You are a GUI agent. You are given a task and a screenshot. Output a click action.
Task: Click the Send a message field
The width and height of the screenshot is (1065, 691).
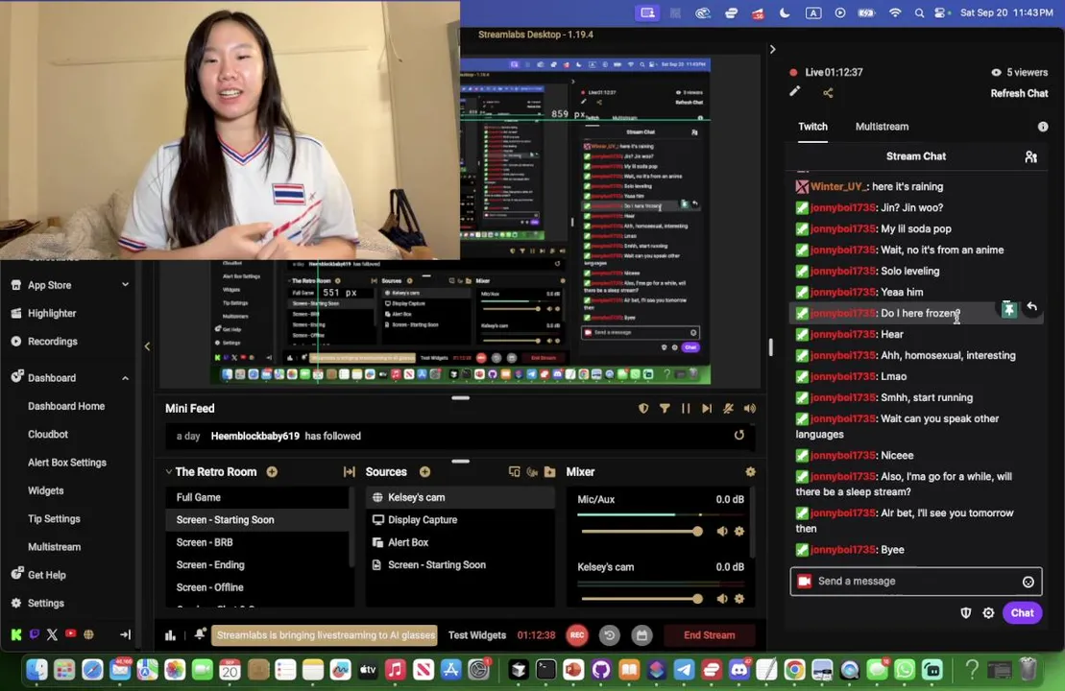click(x=915, y=582)
